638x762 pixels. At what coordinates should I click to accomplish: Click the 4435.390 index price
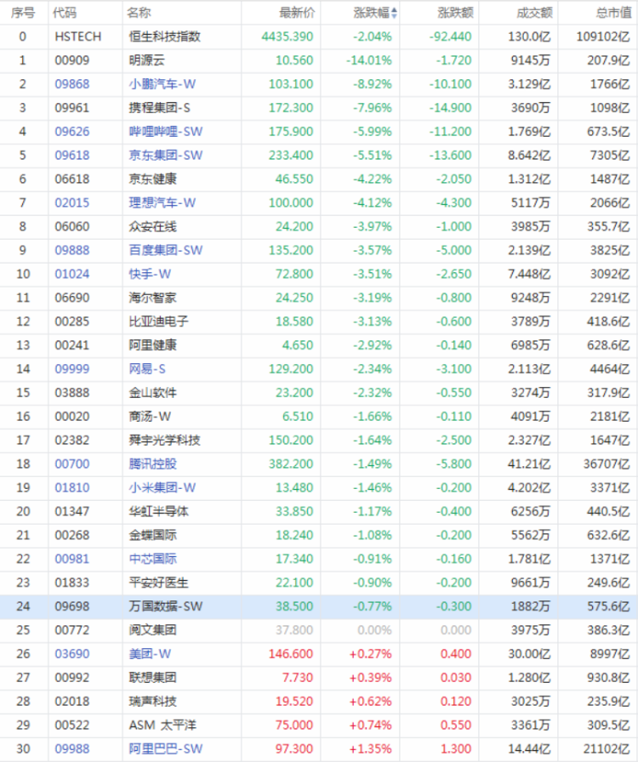(288, 37)
